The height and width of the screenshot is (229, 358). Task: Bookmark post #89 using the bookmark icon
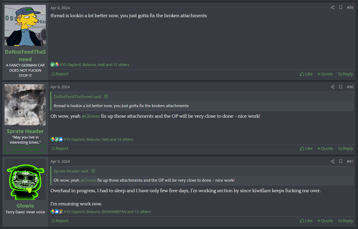(x=341, y=8)
